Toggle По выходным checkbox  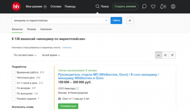[14, 93]
